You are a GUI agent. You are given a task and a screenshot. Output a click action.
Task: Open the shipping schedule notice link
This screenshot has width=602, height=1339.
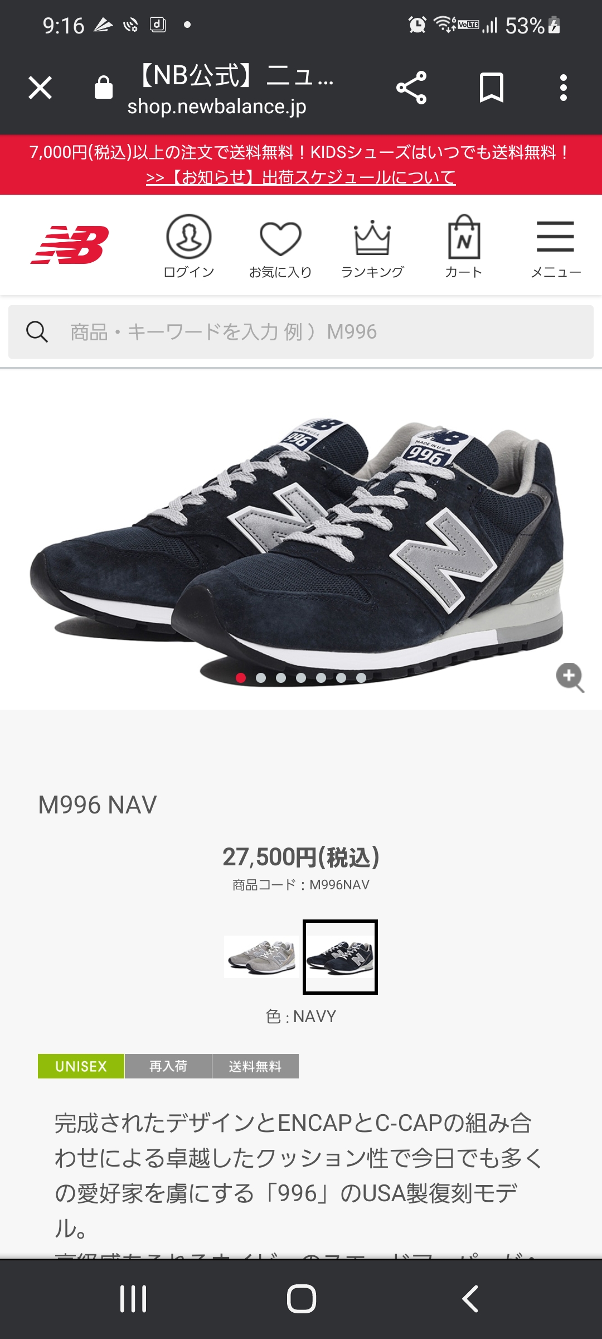pyautogui.click(x=301, y=177)
